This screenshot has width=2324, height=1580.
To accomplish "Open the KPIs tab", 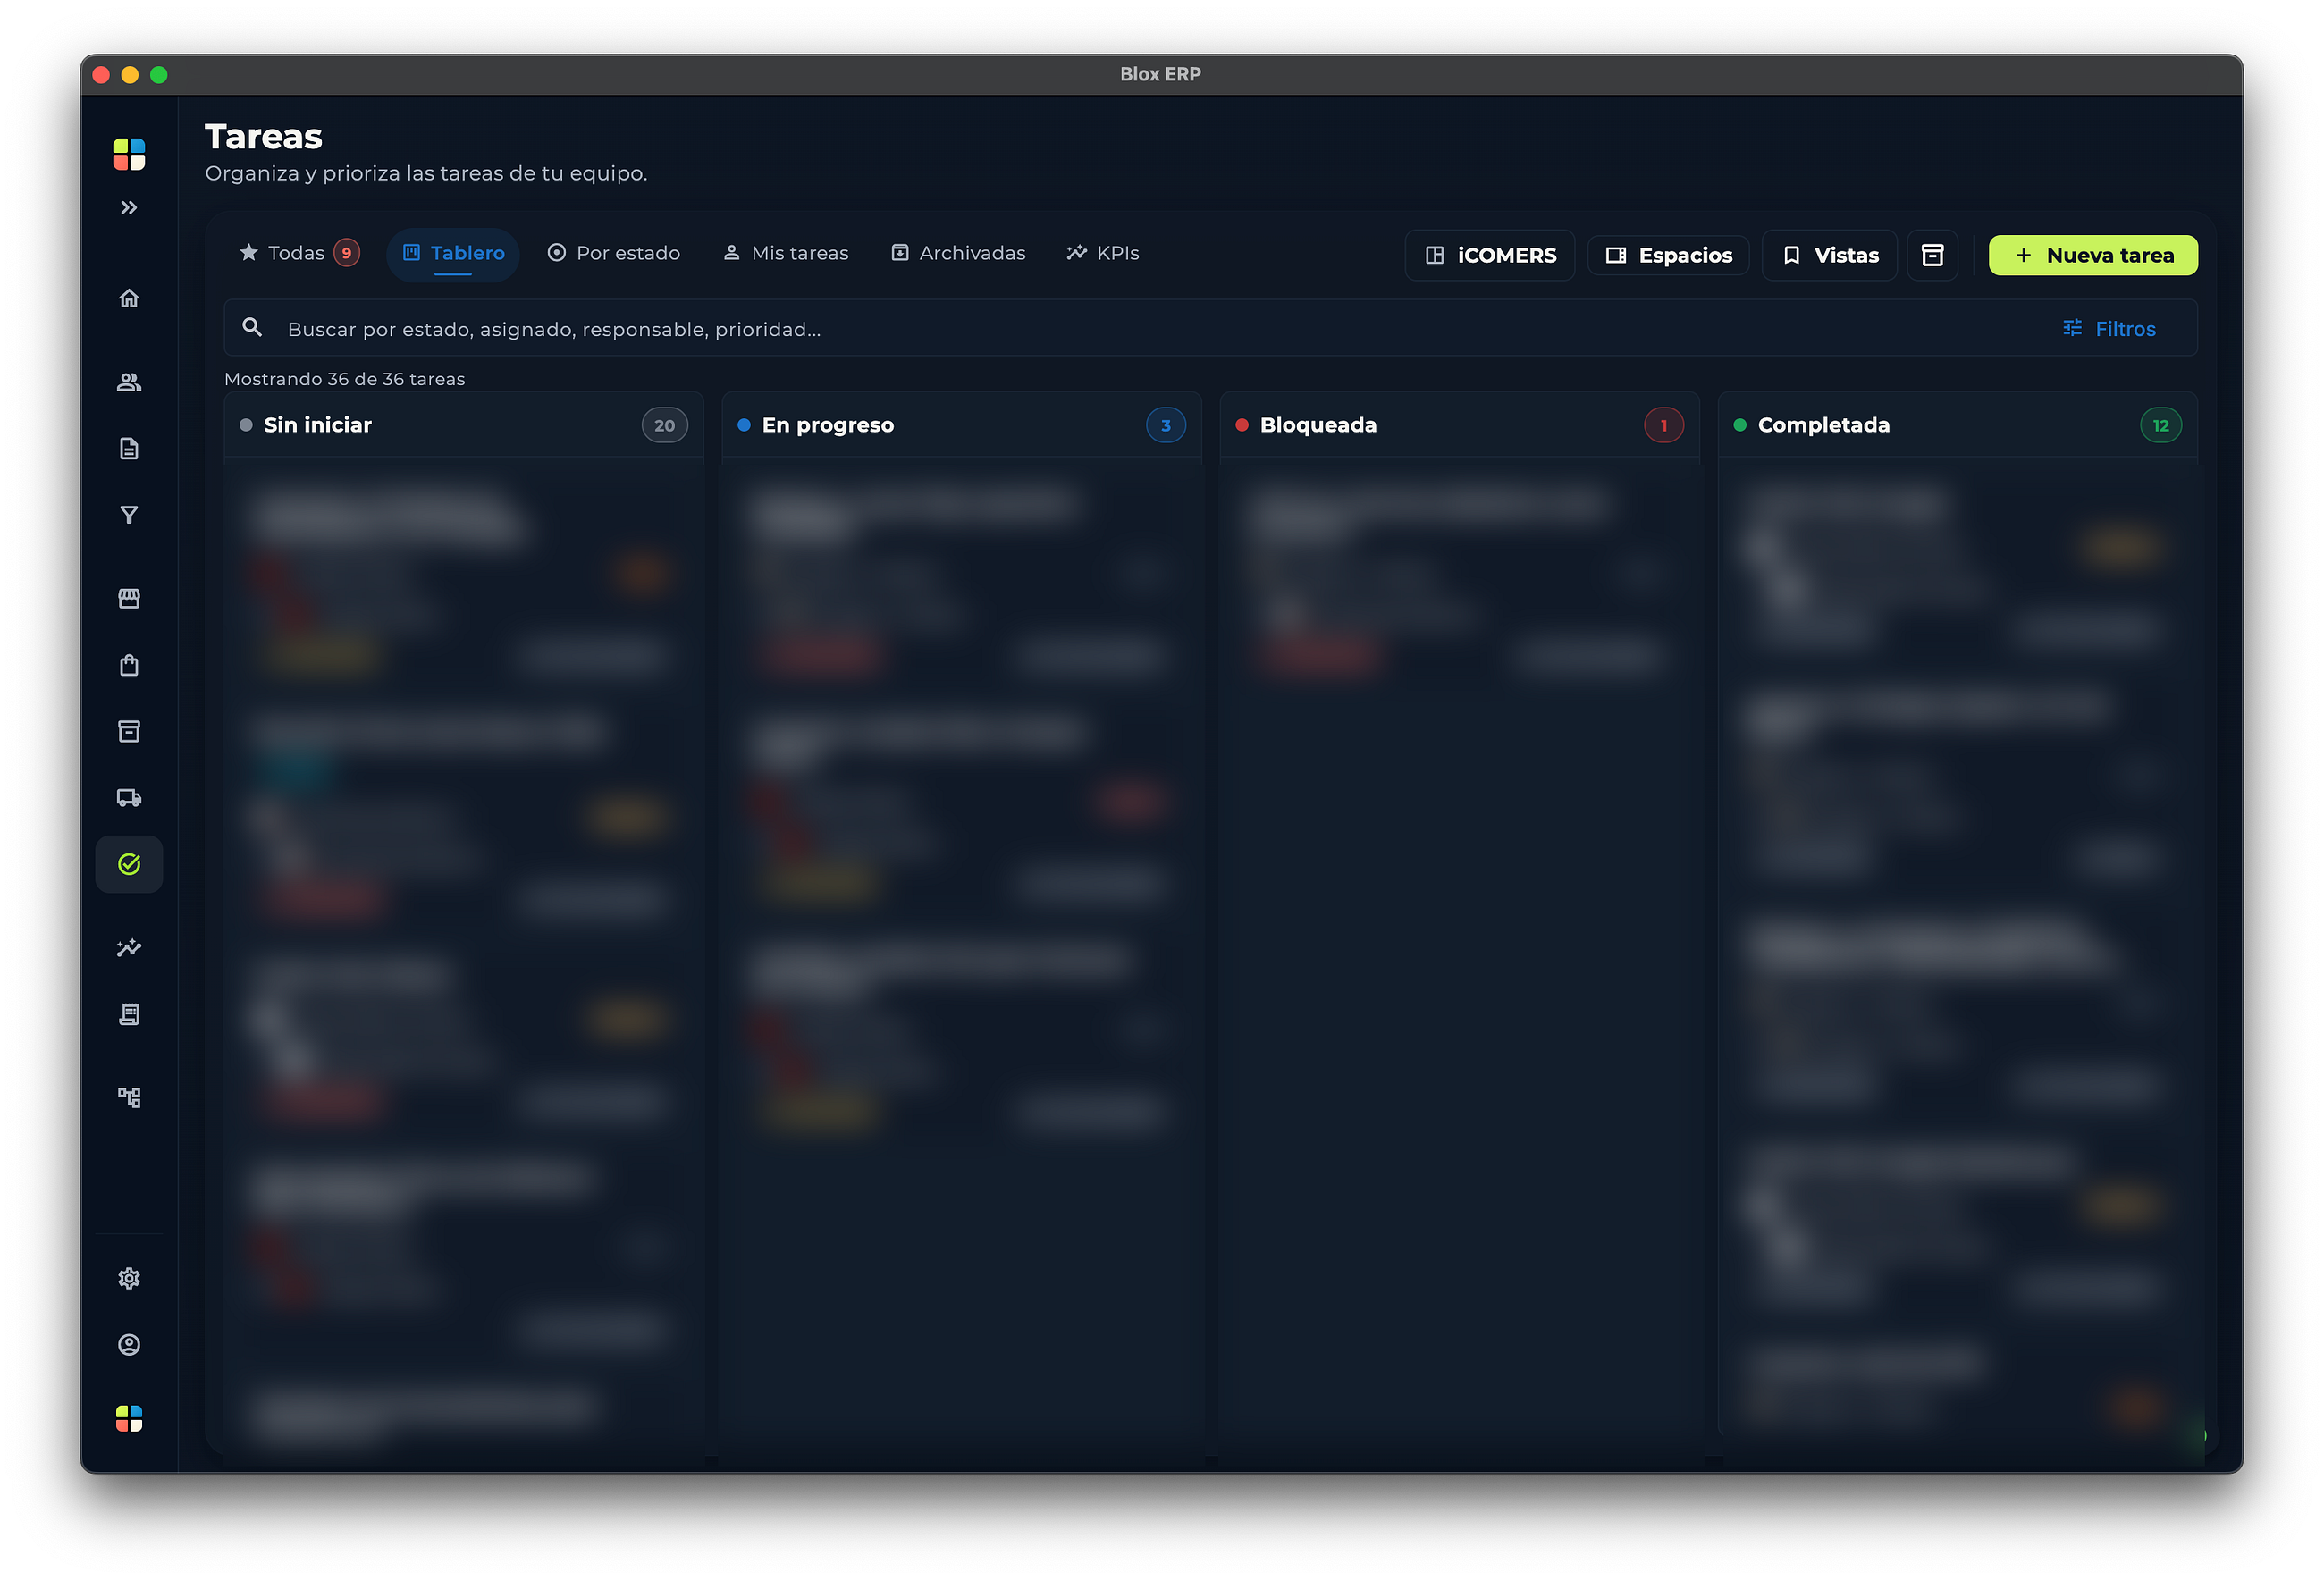I will point(1103,253).
